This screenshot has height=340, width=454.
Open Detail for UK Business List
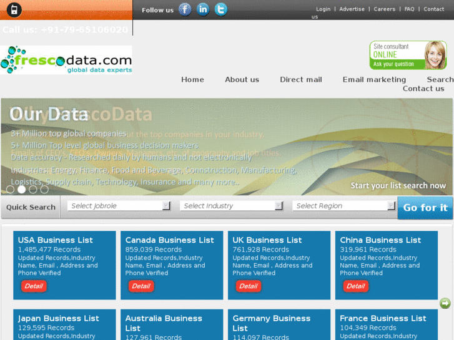(x=249, y=286)
